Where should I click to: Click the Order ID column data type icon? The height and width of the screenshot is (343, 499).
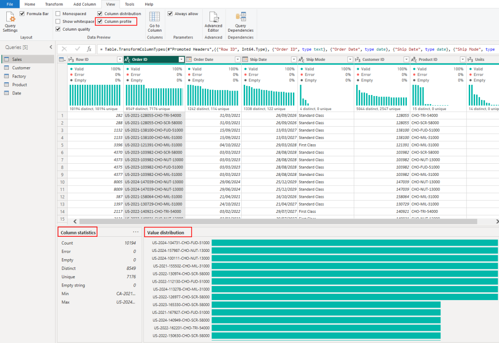coord(127,59)
